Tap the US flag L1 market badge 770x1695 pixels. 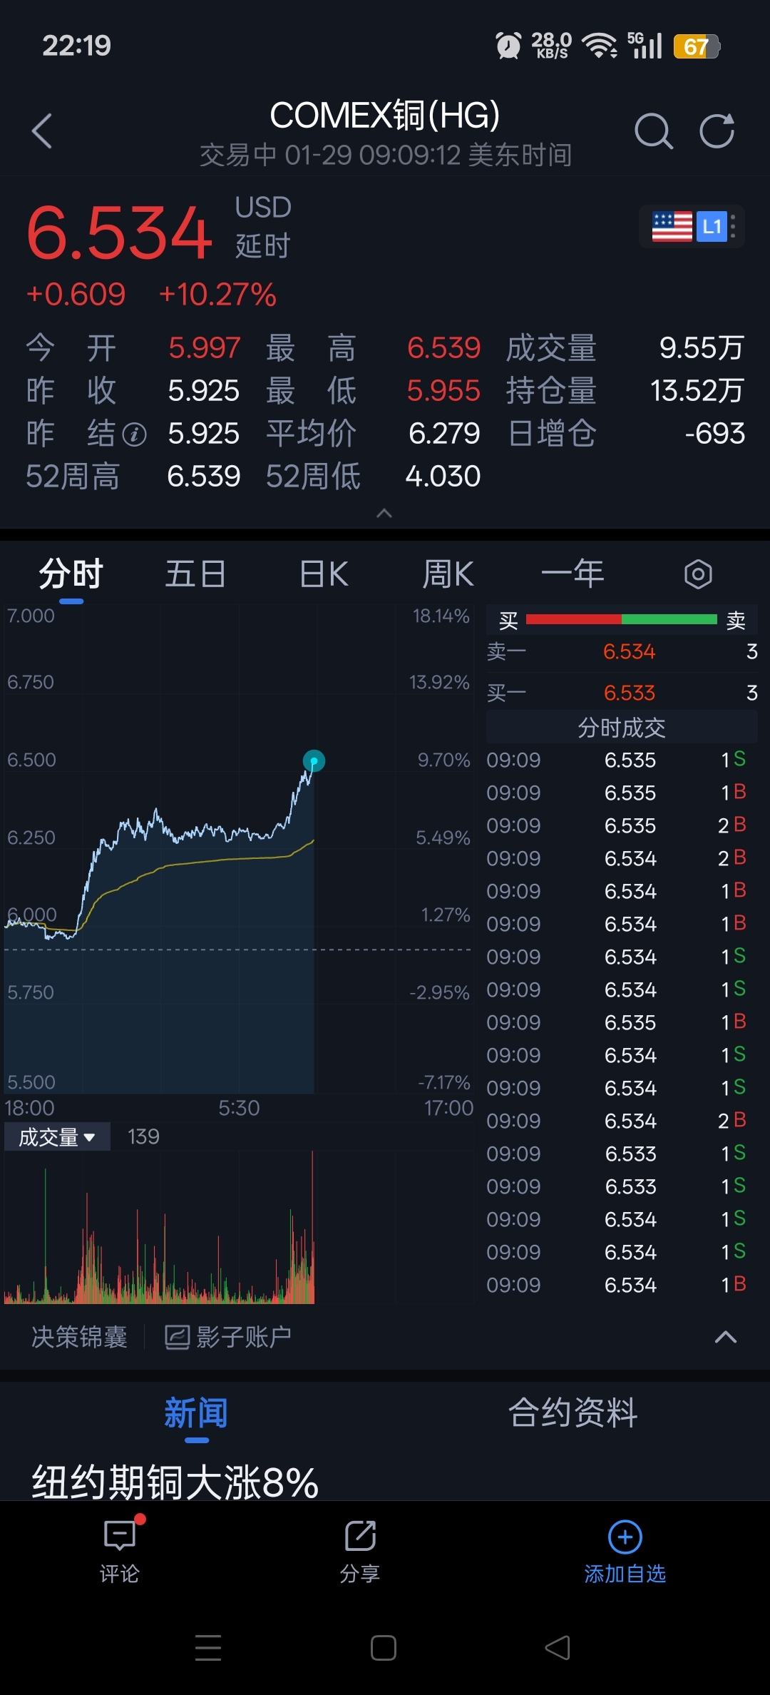692,227
